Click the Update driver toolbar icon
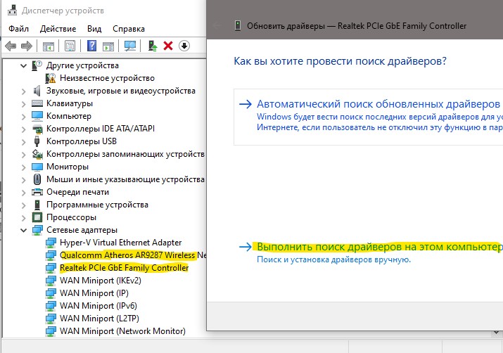Image resolution: width=503 pixels, height=353 pixels. coord(153,46)
